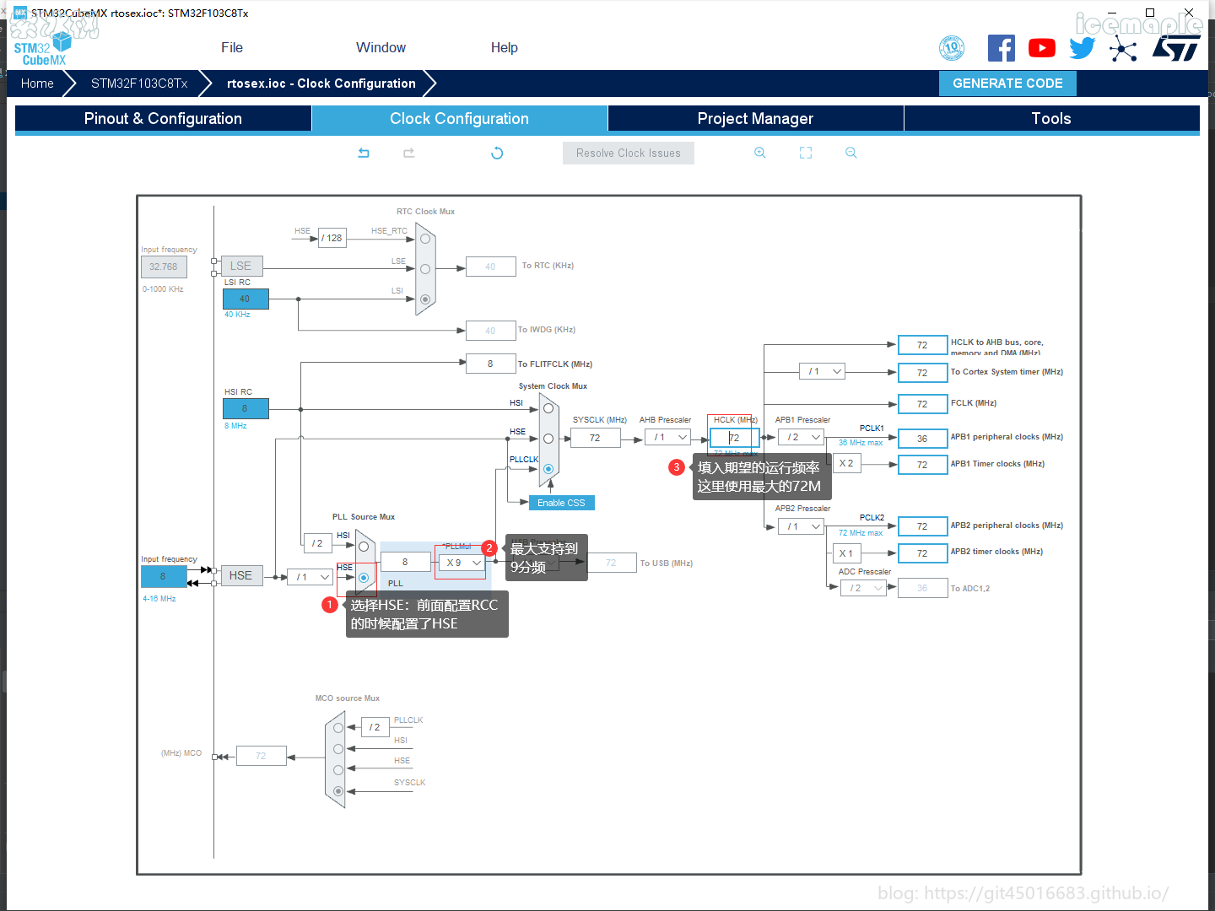The height and width of the screenshot is (911, 1215).
Task: Open the PLLMul X 9 dropdown
Action: 462,563
